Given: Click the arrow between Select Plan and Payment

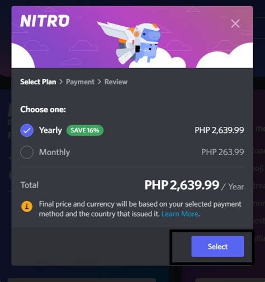Looking at the screenshot, I should point(61,82).
